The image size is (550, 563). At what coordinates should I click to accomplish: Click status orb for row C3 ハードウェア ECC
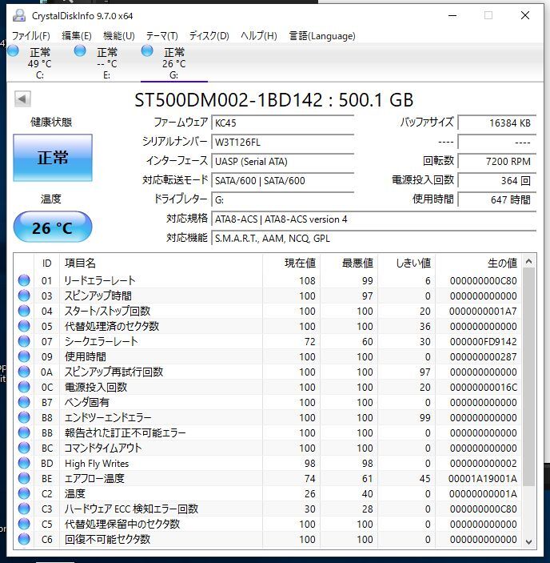(x=24, y=509)
